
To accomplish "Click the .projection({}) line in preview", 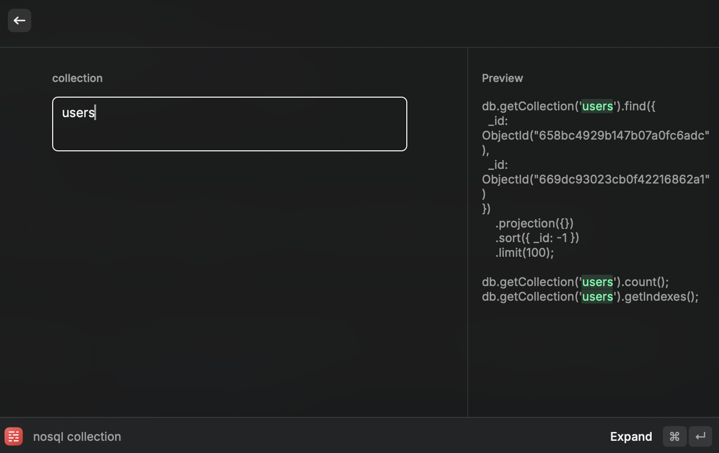I will pyautogui.click(x=534, y=223).
